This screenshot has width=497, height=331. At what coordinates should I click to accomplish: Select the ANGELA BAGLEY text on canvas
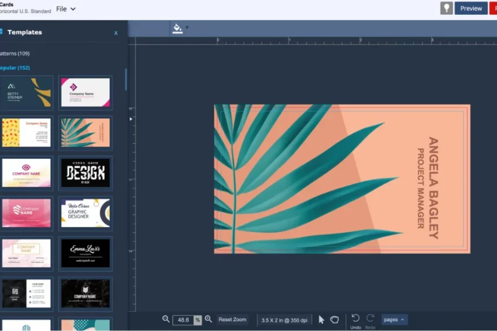pyautogui.click(x=433, y=188)
